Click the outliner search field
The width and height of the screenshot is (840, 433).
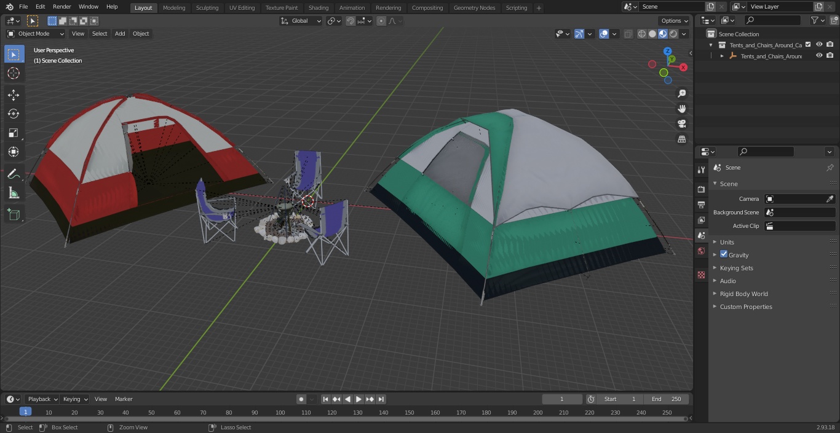[772, 20]
